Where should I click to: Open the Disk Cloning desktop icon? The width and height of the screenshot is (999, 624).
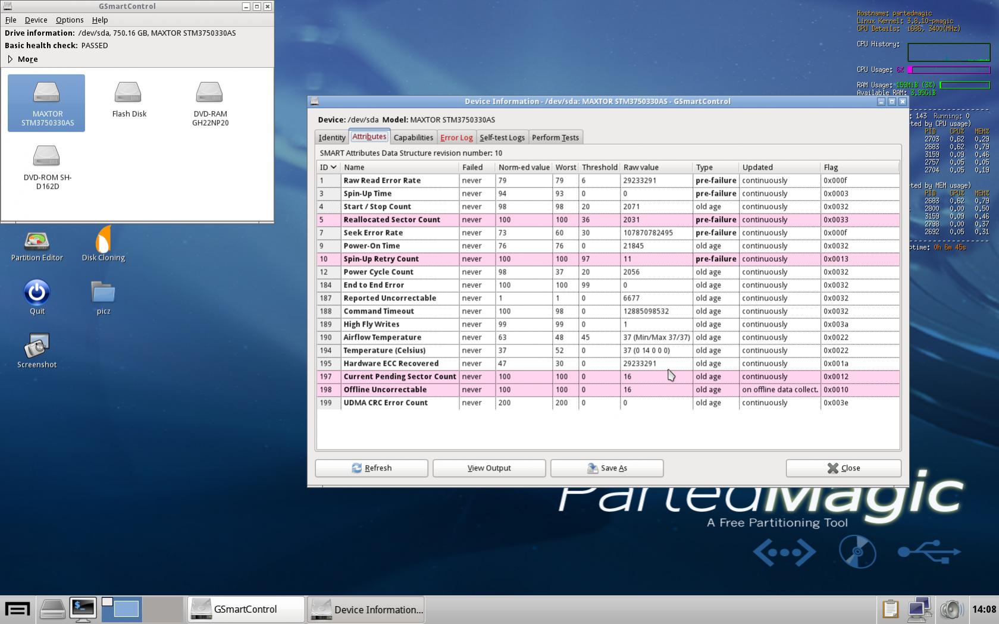(x=104, y=244)
